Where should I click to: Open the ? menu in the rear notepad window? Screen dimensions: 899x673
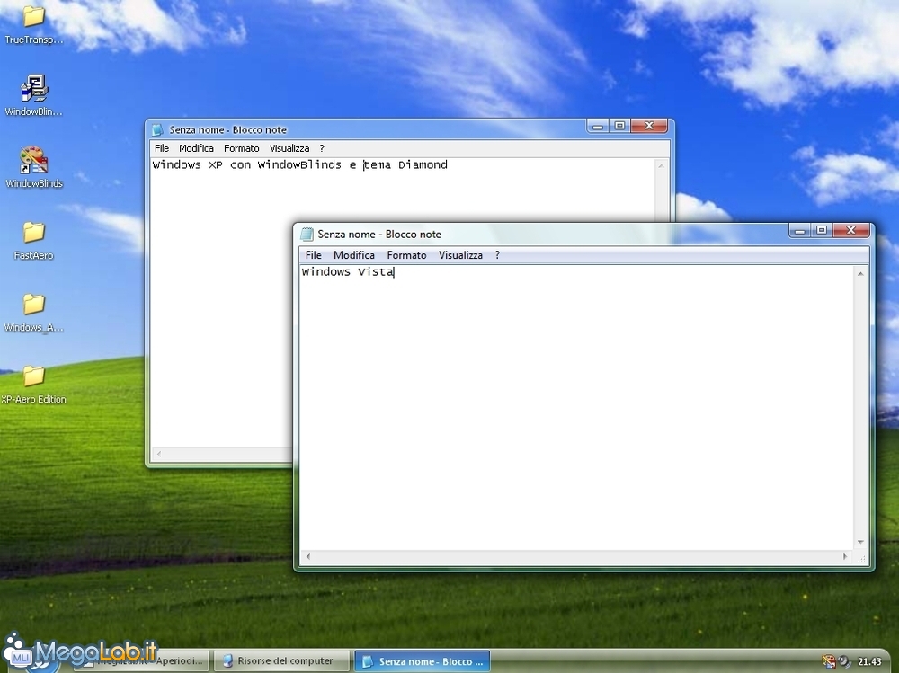coord(322,148)
